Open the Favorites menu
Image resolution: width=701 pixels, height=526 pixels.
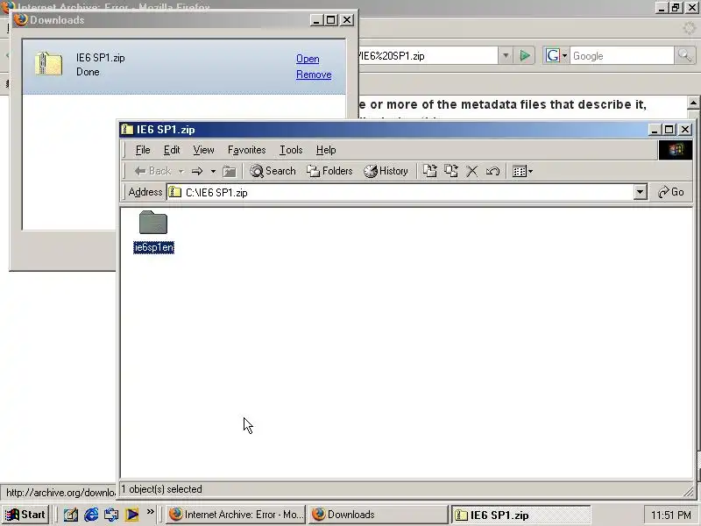point(247,150)
